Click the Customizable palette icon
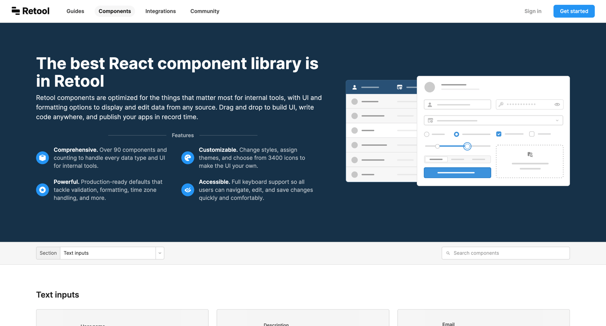This screenshot has height=326, width=606. (x=188, y=158)
